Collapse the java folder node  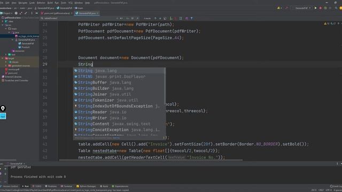pos(9,33)
